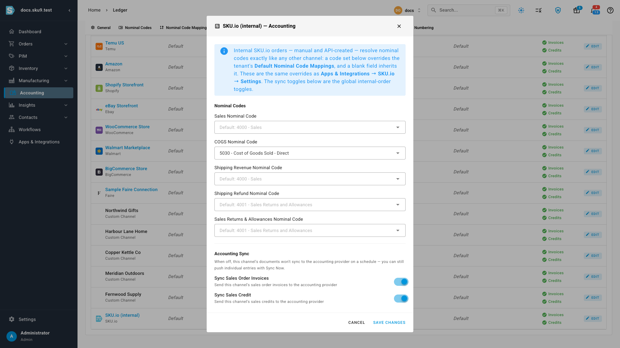Click the Settings gear icon
Image resolution: width=620 pixels, height=348 pixels.
12,319
